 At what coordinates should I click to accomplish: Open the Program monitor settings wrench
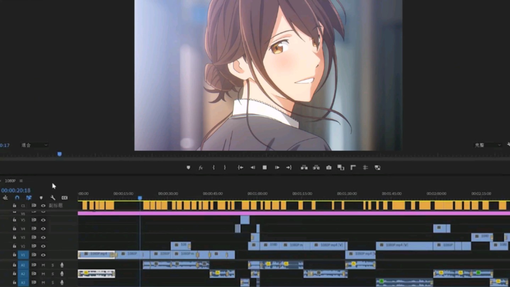coord(508,145)
